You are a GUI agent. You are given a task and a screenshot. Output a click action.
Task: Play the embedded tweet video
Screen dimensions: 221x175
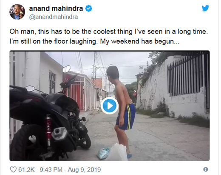110,106
